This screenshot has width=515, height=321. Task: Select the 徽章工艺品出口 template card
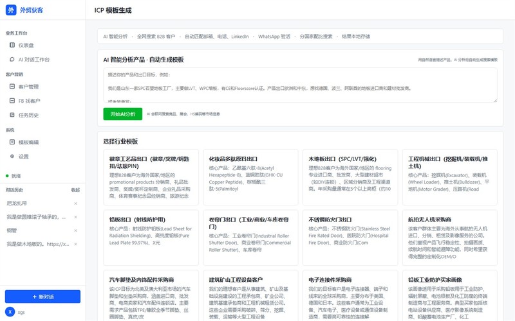tap(151, 177)
